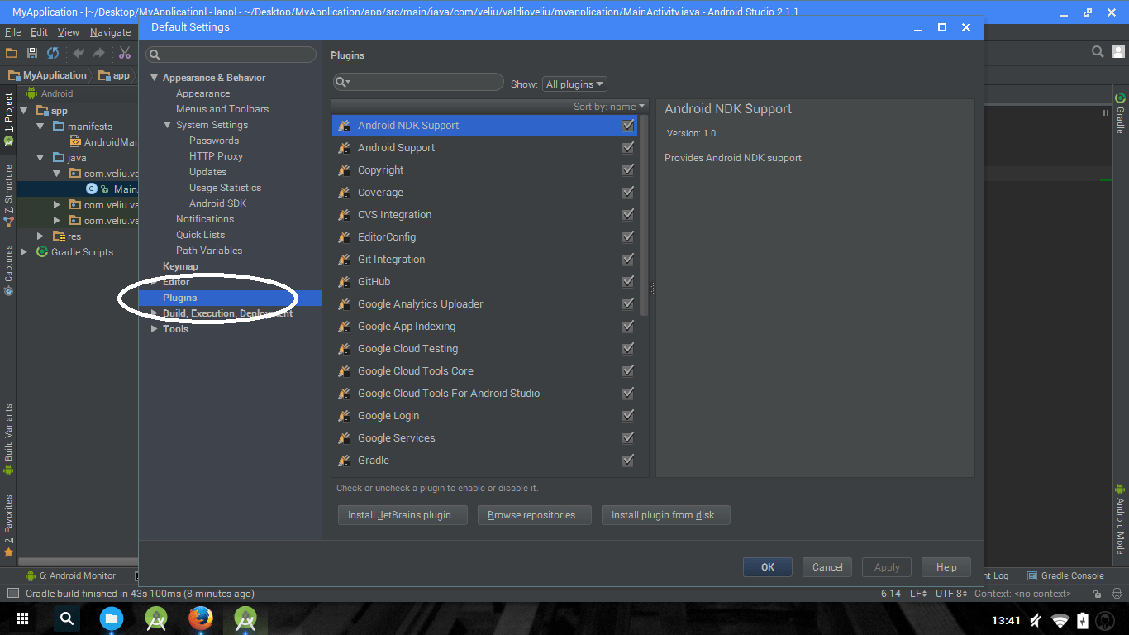Click the plugin search field
Image resolution: width=1129 pixels, height=635 pixels.
tap(417, 82)
